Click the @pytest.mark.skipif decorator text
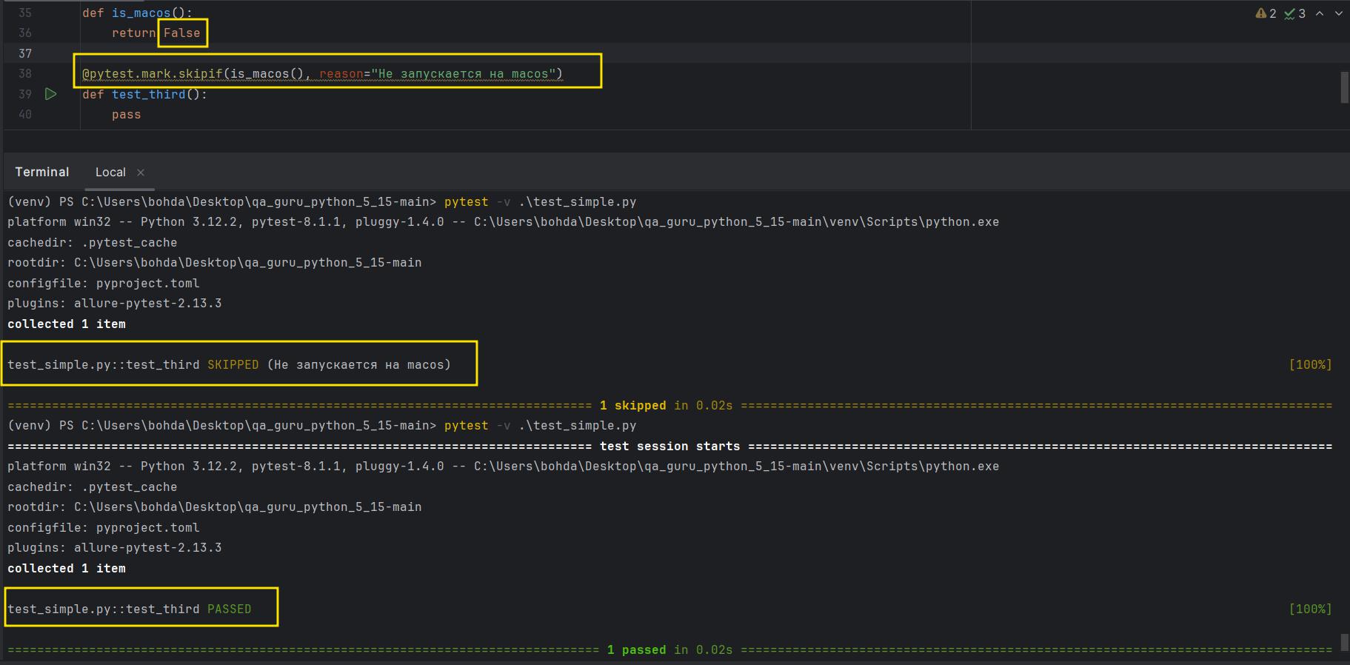1350x665 pixels. pos(152,73)
